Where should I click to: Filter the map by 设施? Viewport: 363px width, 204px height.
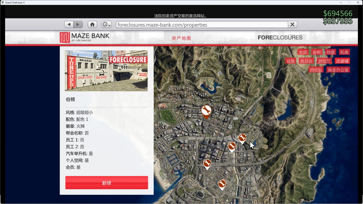(x=291, y=61)
